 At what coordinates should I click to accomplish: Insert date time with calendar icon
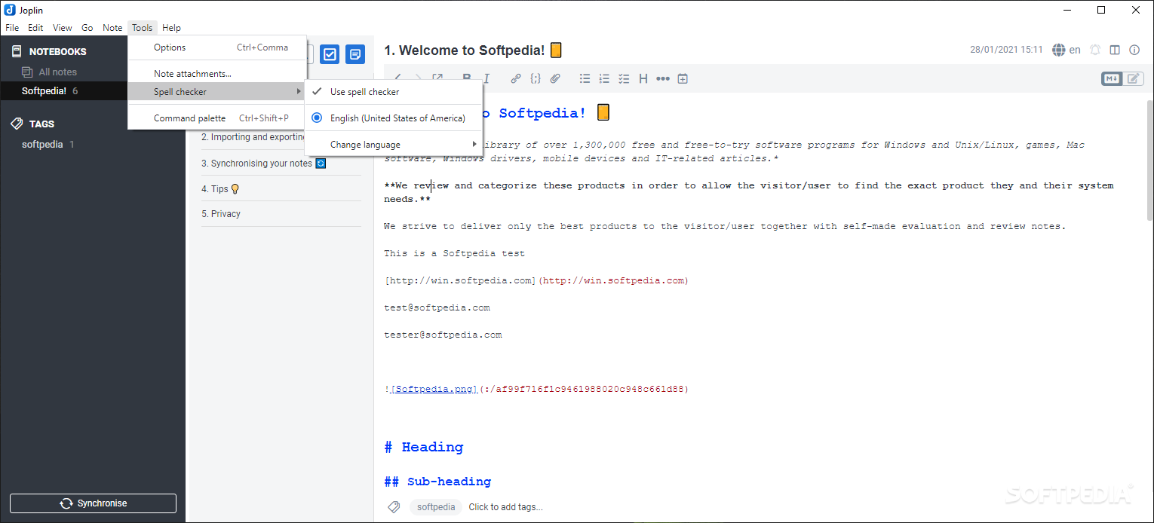point(683,78)
